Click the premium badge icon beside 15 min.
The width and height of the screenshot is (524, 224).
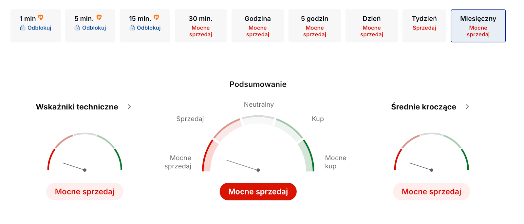coord(156,18)
